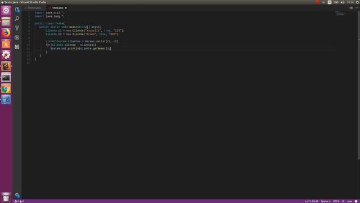Screen dimensions: 360x203
Task: Click the clock in the top panel
Action: 350,2
